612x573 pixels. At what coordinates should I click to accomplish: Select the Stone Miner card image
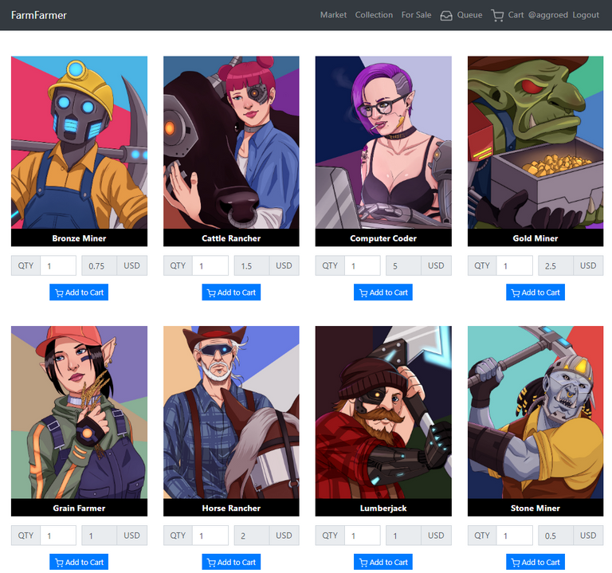tap(535, 412)
